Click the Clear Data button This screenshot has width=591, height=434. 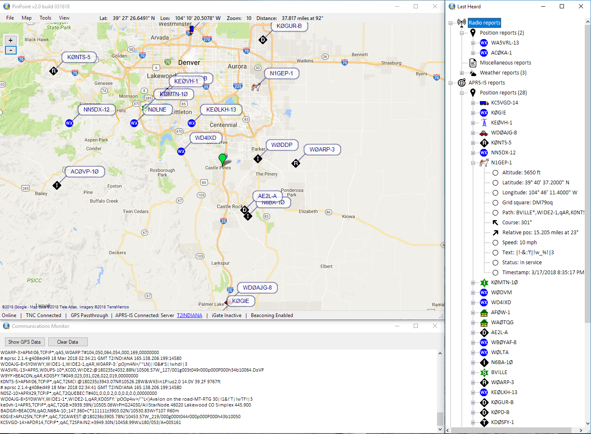click(x=68, y=342)
